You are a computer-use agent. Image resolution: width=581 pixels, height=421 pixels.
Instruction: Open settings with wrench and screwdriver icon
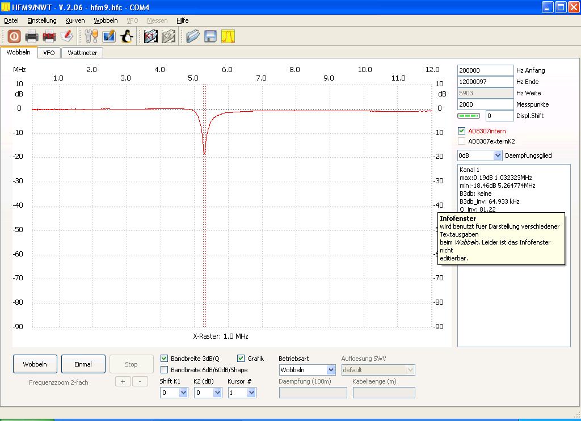[x=91, y=36]
